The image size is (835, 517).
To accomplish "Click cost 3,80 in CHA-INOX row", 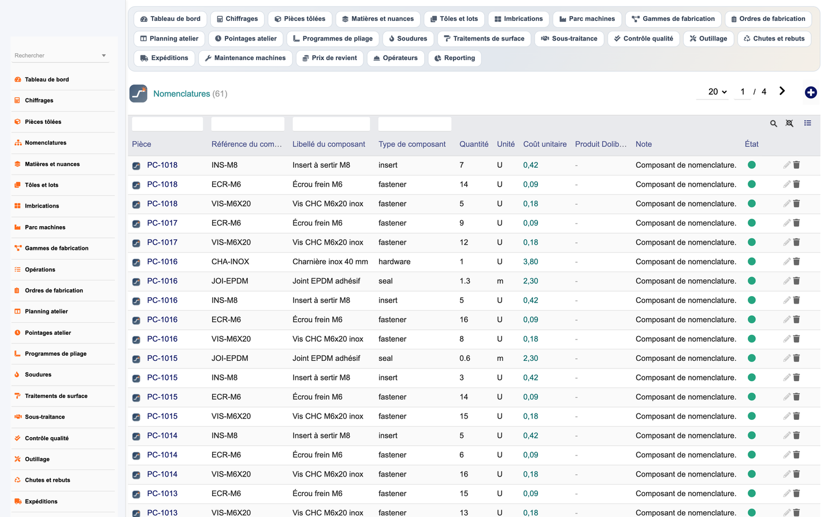I will 530,261.
